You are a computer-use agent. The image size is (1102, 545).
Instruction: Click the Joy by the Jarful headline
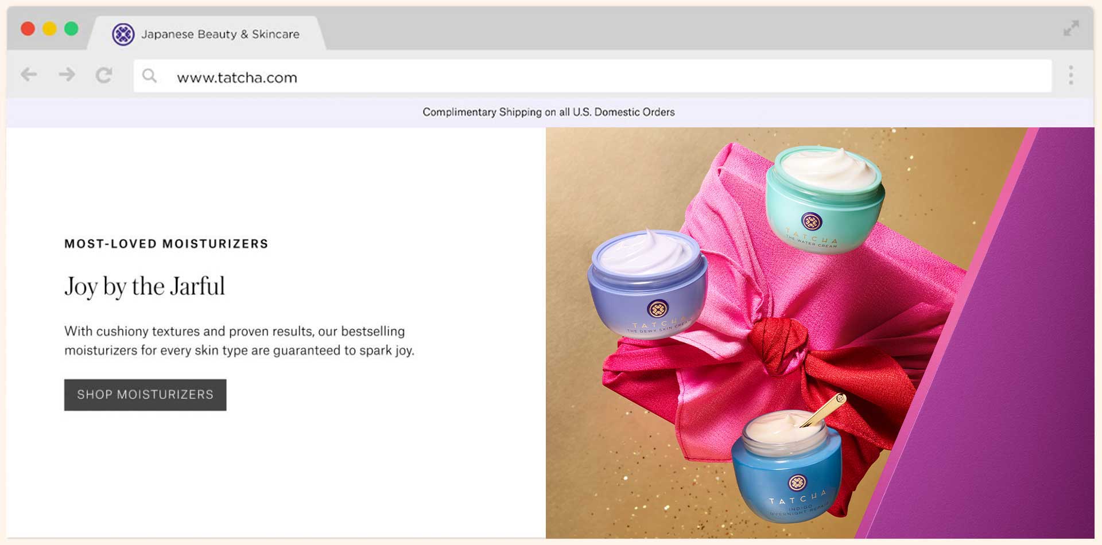(x=144, y=286)
